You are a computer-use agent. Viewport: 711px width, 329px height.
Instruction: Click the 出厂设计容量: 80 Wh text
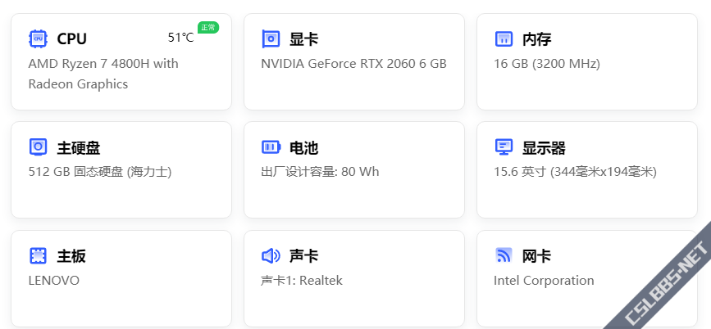[x=320, y=172]
